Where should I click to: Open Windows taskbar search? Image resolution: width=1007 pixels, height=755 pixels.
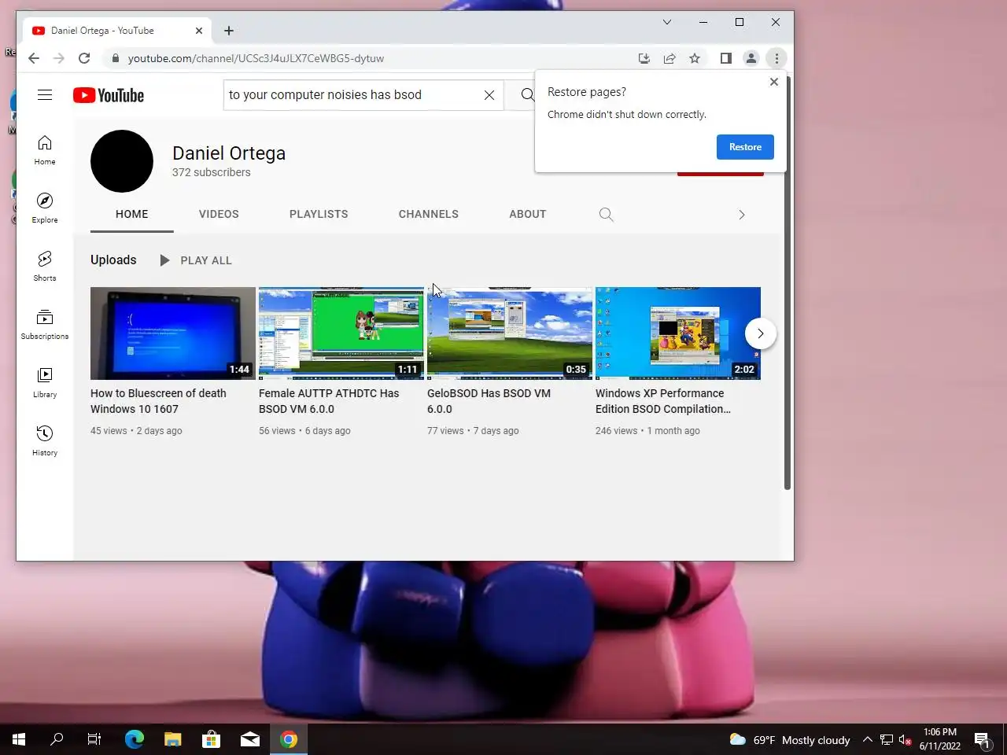tap(57, 739)
